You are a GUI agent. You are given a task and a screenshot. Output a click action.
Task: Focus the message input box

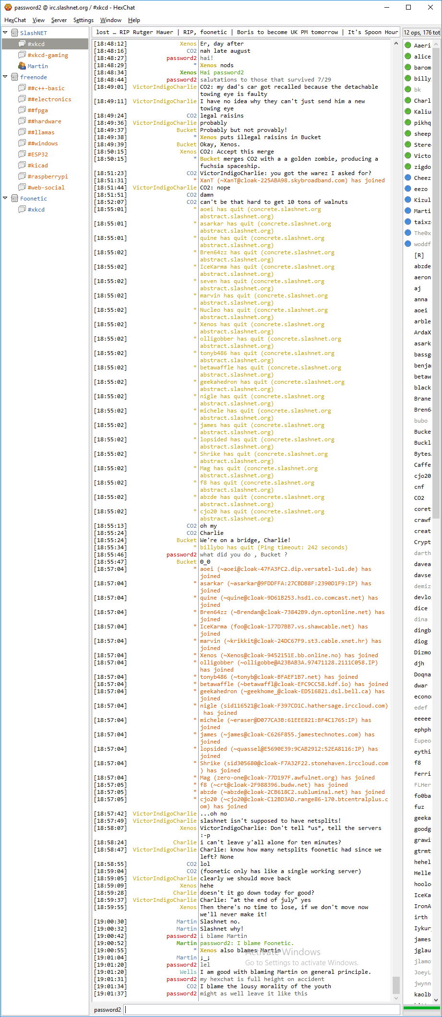(x=262, y=1009)
